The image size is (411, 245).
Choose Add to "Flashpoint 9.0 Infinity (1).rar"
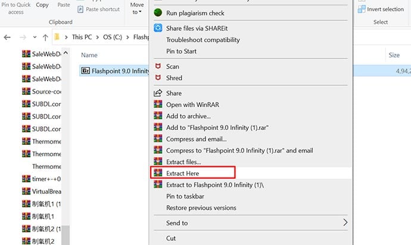[217, 128]
